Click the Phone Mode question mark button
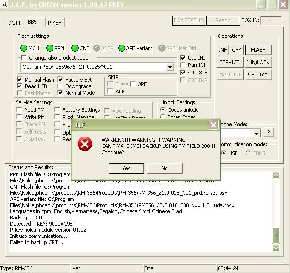290x273 pixels. (x=269, y=132)
